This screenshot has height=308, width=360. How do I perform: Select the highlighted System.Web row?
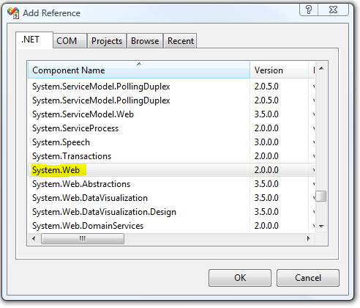pos(171,170)
